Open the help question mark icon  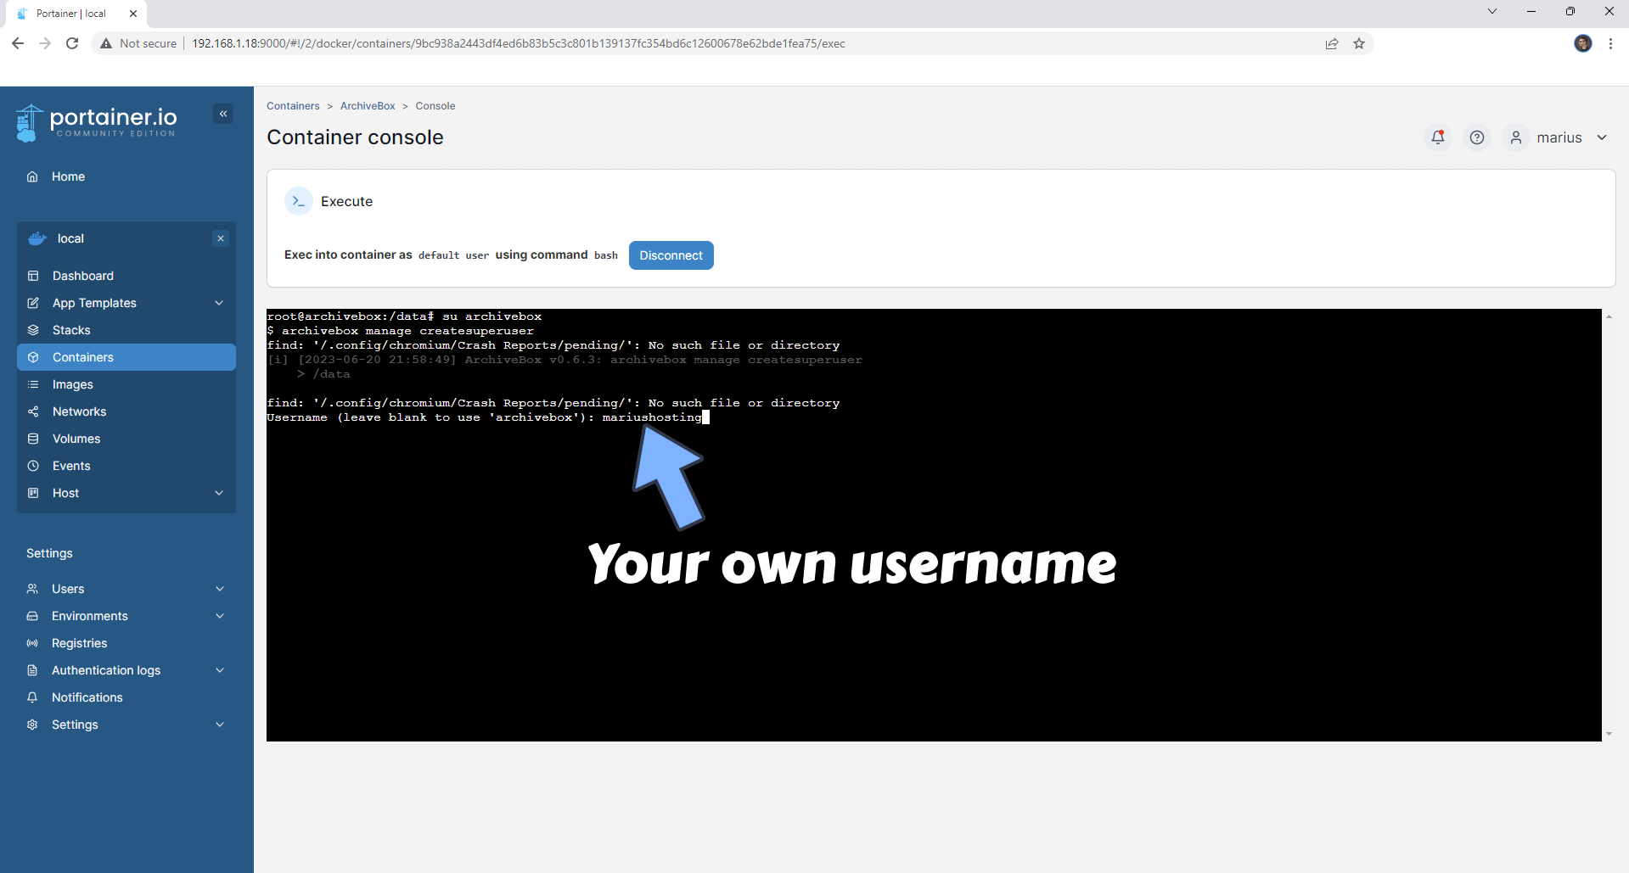pyautogui.click(x=1477, y=137)
